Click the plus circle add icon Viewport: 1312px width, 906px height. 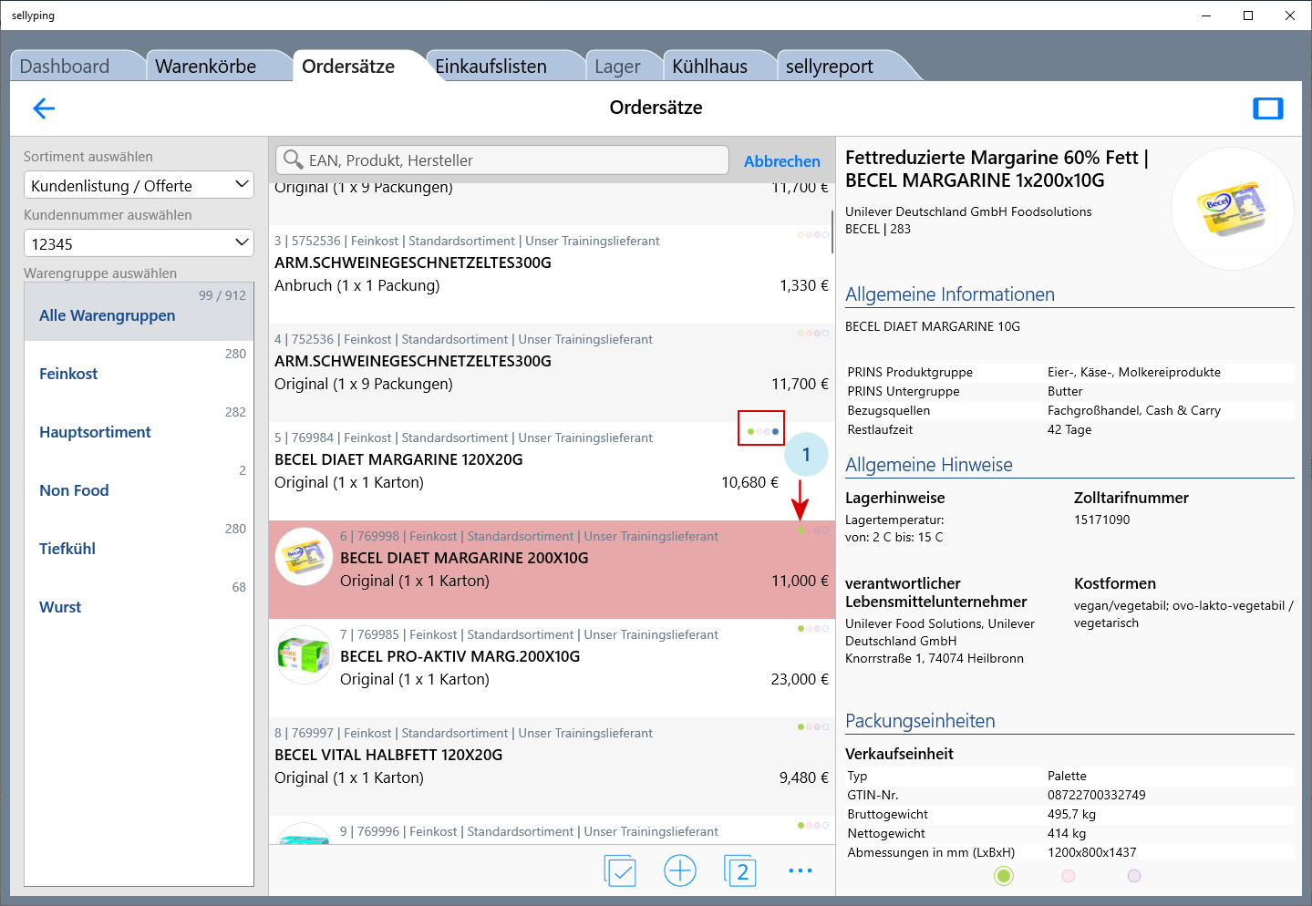(x=680, y=870)
